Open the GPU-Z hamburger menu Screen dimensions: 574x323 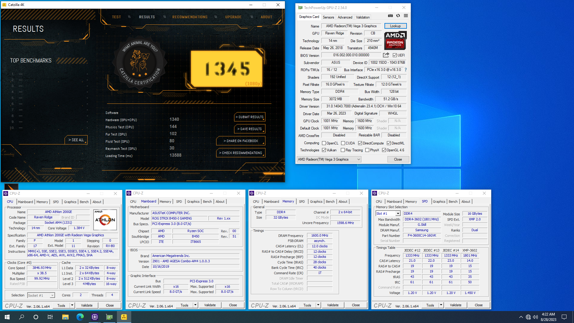click(406, 16)
